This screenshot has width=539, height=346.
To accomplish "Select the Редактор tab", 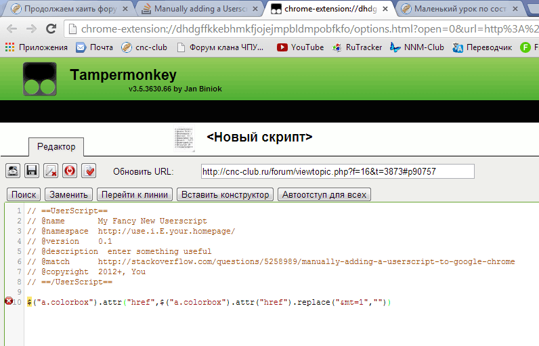I will 56,147.
